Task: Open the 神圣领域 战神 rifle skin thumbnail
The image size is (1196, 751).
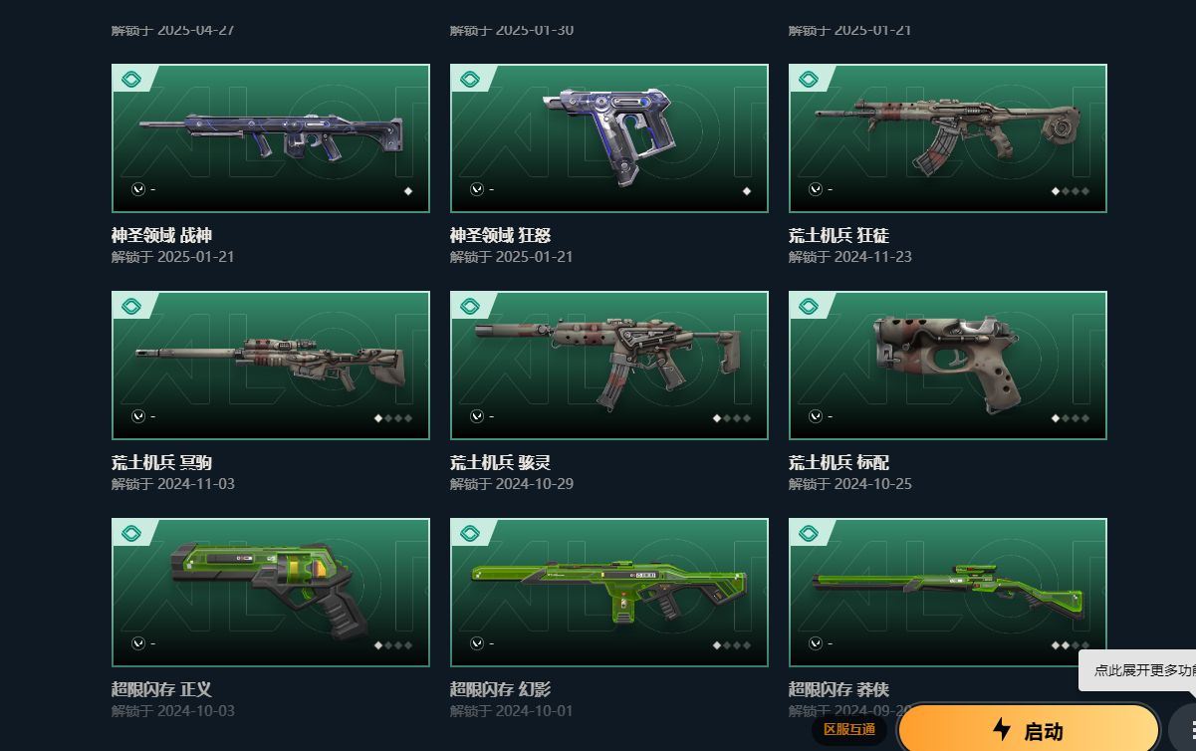Action: 271,138
